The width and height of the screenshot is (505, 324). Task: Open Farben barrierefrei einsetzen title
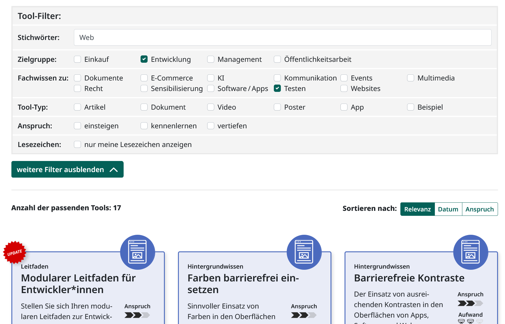tap(243, 284)
